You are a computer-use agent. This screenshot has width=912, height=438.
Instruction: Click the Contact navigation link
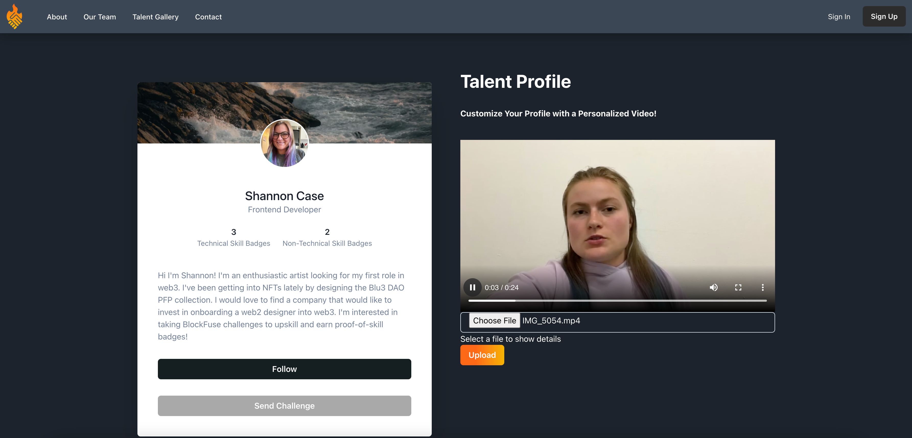click(x=208, y=16)
